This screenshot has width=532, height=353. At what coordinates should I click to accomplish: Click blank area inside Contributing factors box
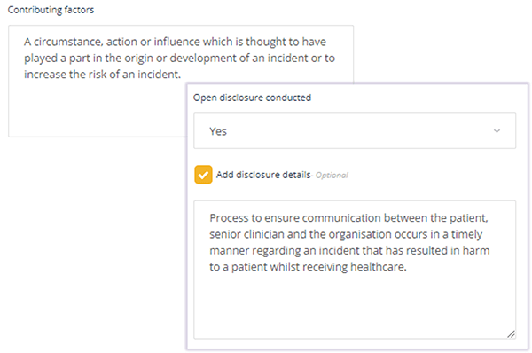(x=97, y=108)
